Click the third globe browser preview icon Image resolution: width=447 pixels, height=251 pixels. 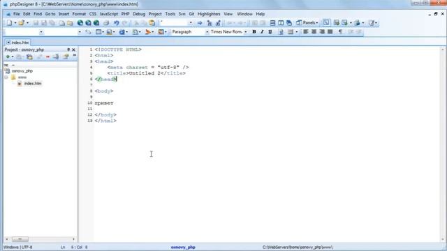pos(96,23)
